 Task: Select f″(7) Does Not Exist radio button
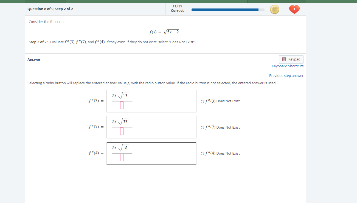coord(203,127)
